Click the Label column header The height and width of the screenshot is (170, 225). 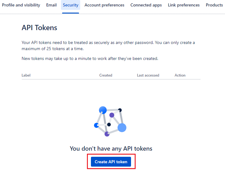26,75
